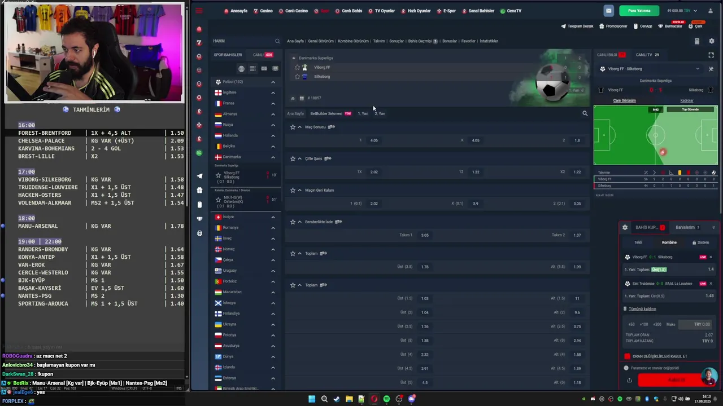Viewport: 723px width, 406px height.
Task: Collapse the Futbol (132) section
Action: pyautogui.click(x=273, y=82)
